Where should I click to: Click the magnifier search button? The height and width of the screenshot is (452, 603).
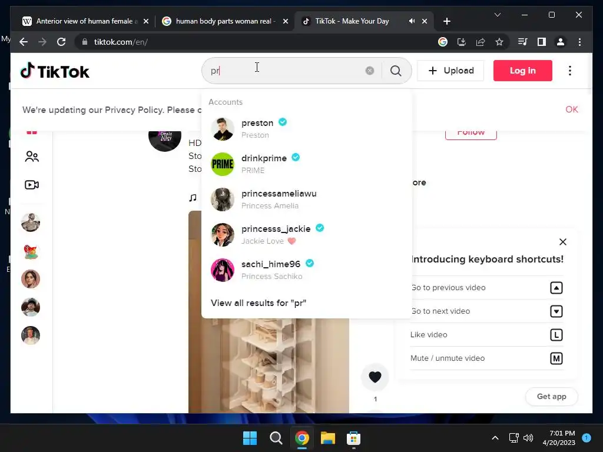click(396, 71)
